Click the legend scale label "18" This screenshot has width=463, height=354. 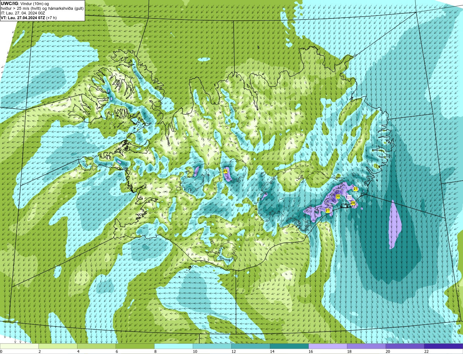tap(349, 351)
